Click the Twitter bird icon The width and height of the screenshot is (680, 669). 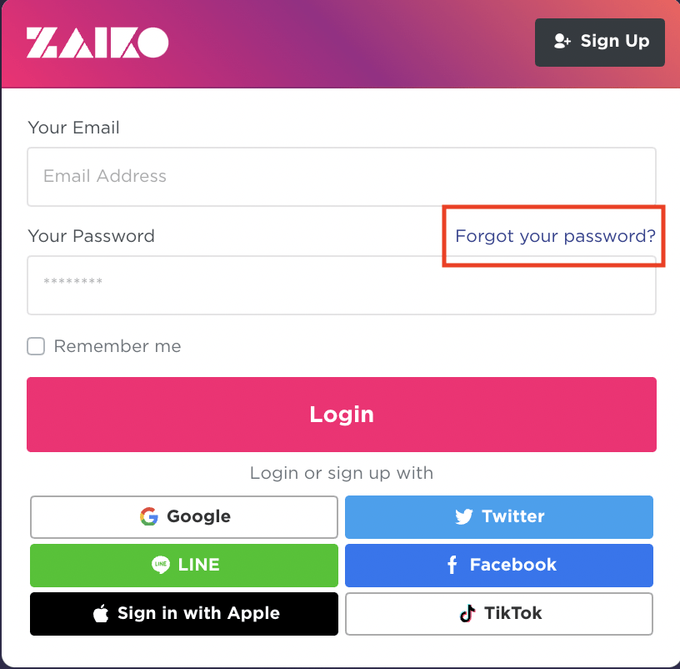pyautogui.click(x=463, y=516)
